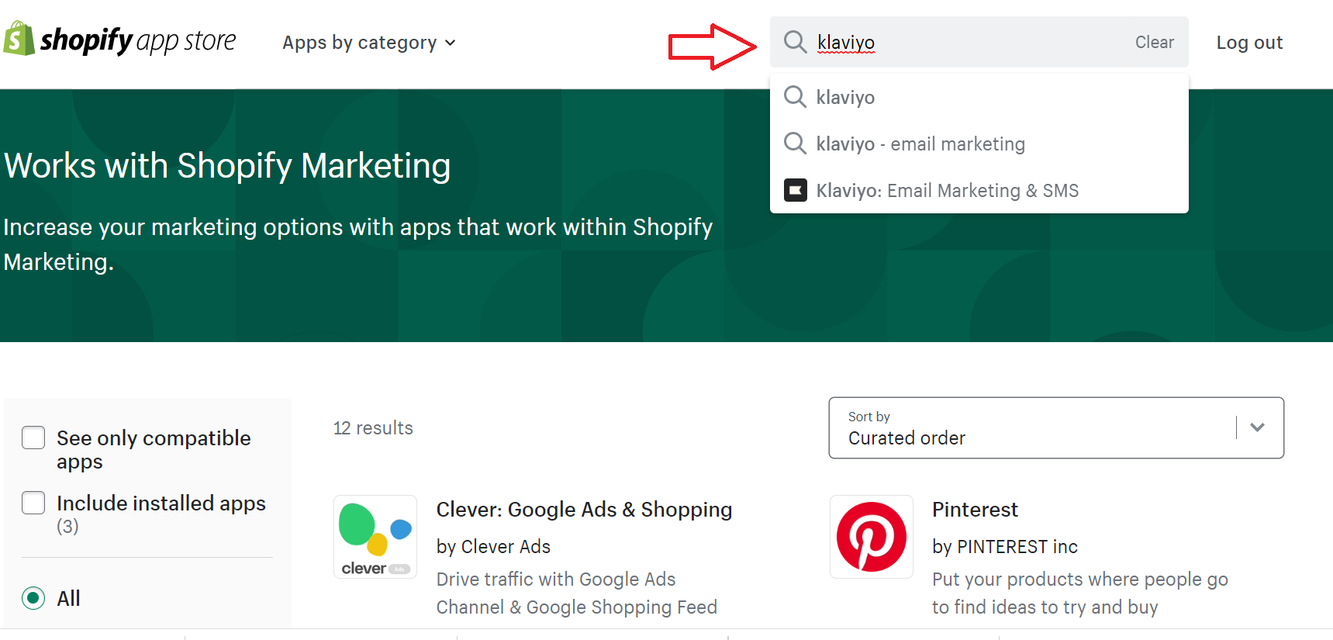The height and width of the screenshot is (640, 1333).
Task: Expand the 'Apps by category' menu
Action: point(369,43)
